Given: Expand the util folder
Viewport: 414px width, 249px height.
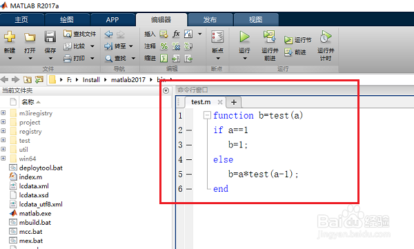Looking at the screenshot, I should pos(3,149).
